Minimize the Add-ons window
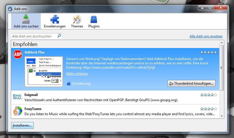The width and height of the screenshot is (234, 138). 202,7
